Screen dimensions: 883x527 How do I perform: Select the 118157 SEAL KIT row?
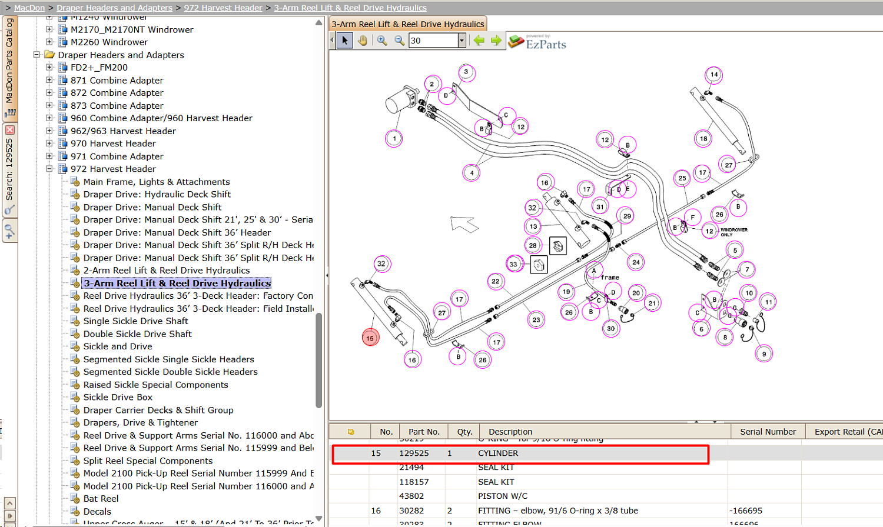pyautogui.click(x=606, y=482)
